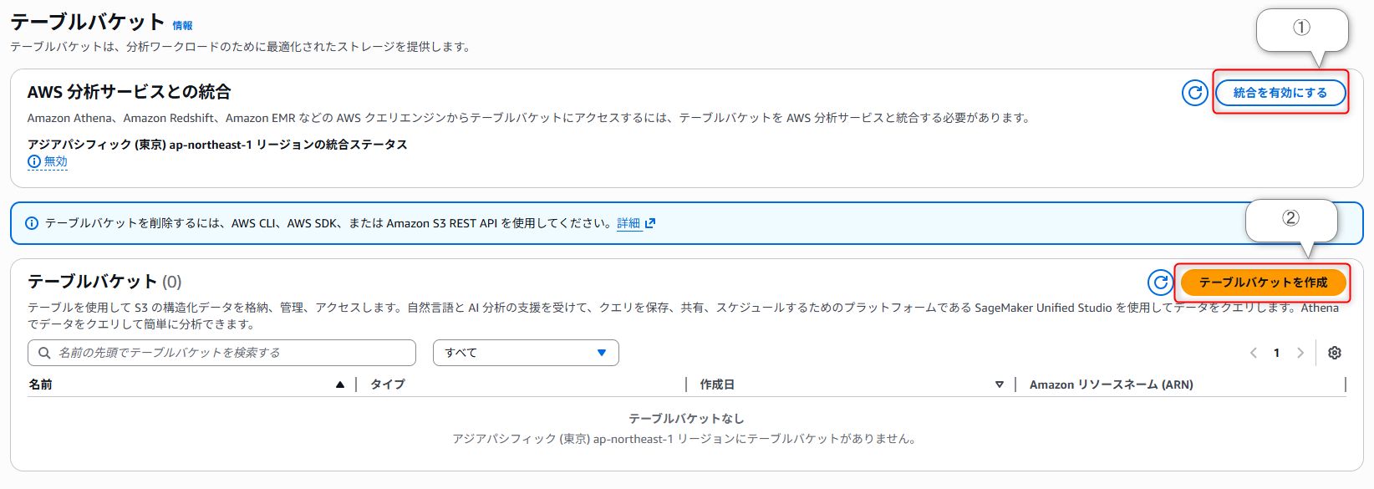The image size is (1374, 489).
Task: Open the すべて type filter dropdown
Action: pos(526,353)
